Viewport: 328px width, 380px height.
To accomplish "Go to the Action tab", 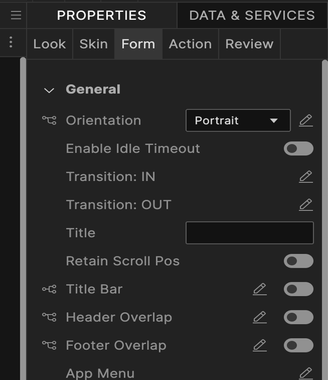I will 190,44.
